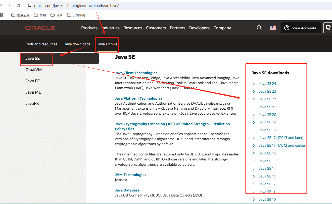Click the chevron beside Java SE 16

[x=254, y=153]
